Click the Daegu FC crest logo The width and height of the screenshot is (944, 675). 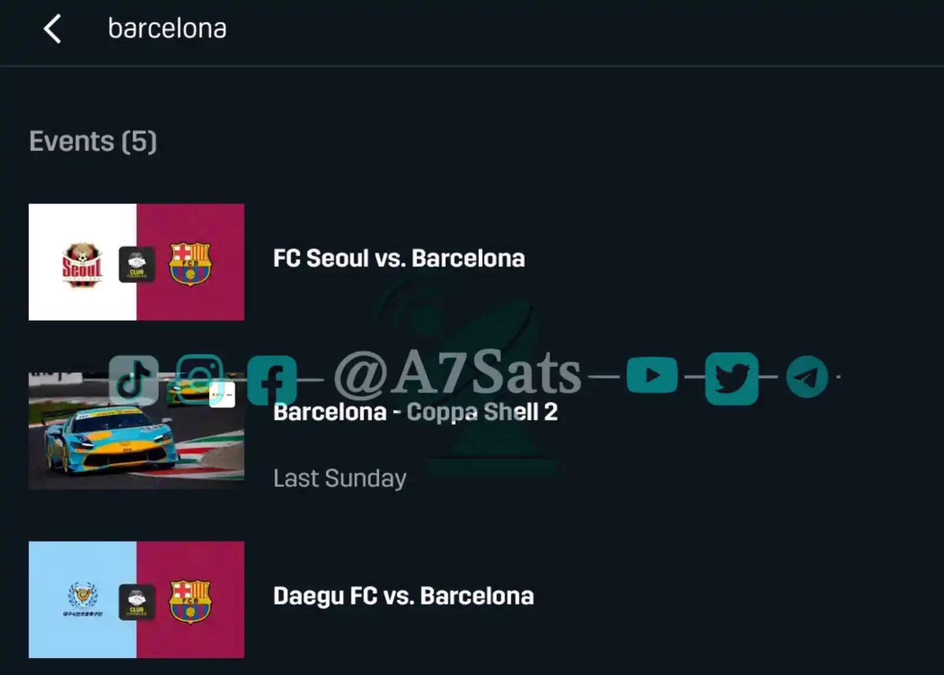pyautogui.click(x=83, y=599)
